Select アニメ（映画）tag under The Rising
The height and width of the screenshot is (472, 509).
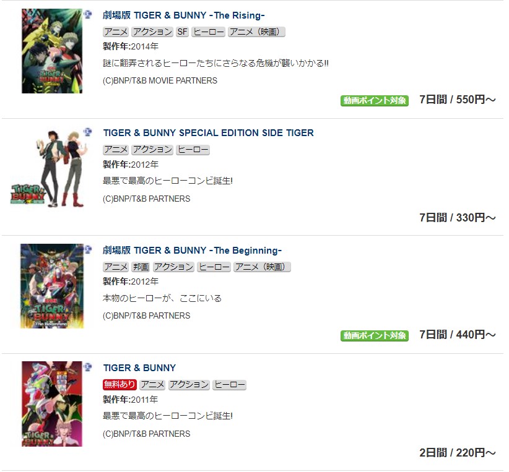[256, 32]
